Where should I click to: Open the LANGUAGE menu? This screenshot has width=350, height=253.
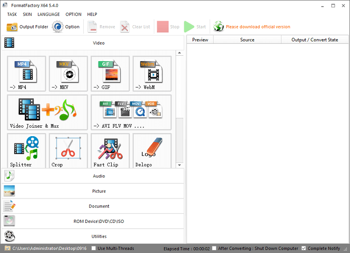49,14
